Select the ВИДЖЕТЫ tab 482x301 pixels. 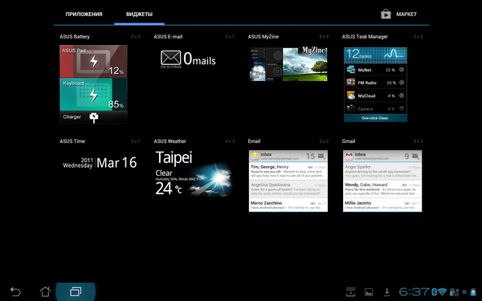[x=139, y=14]
